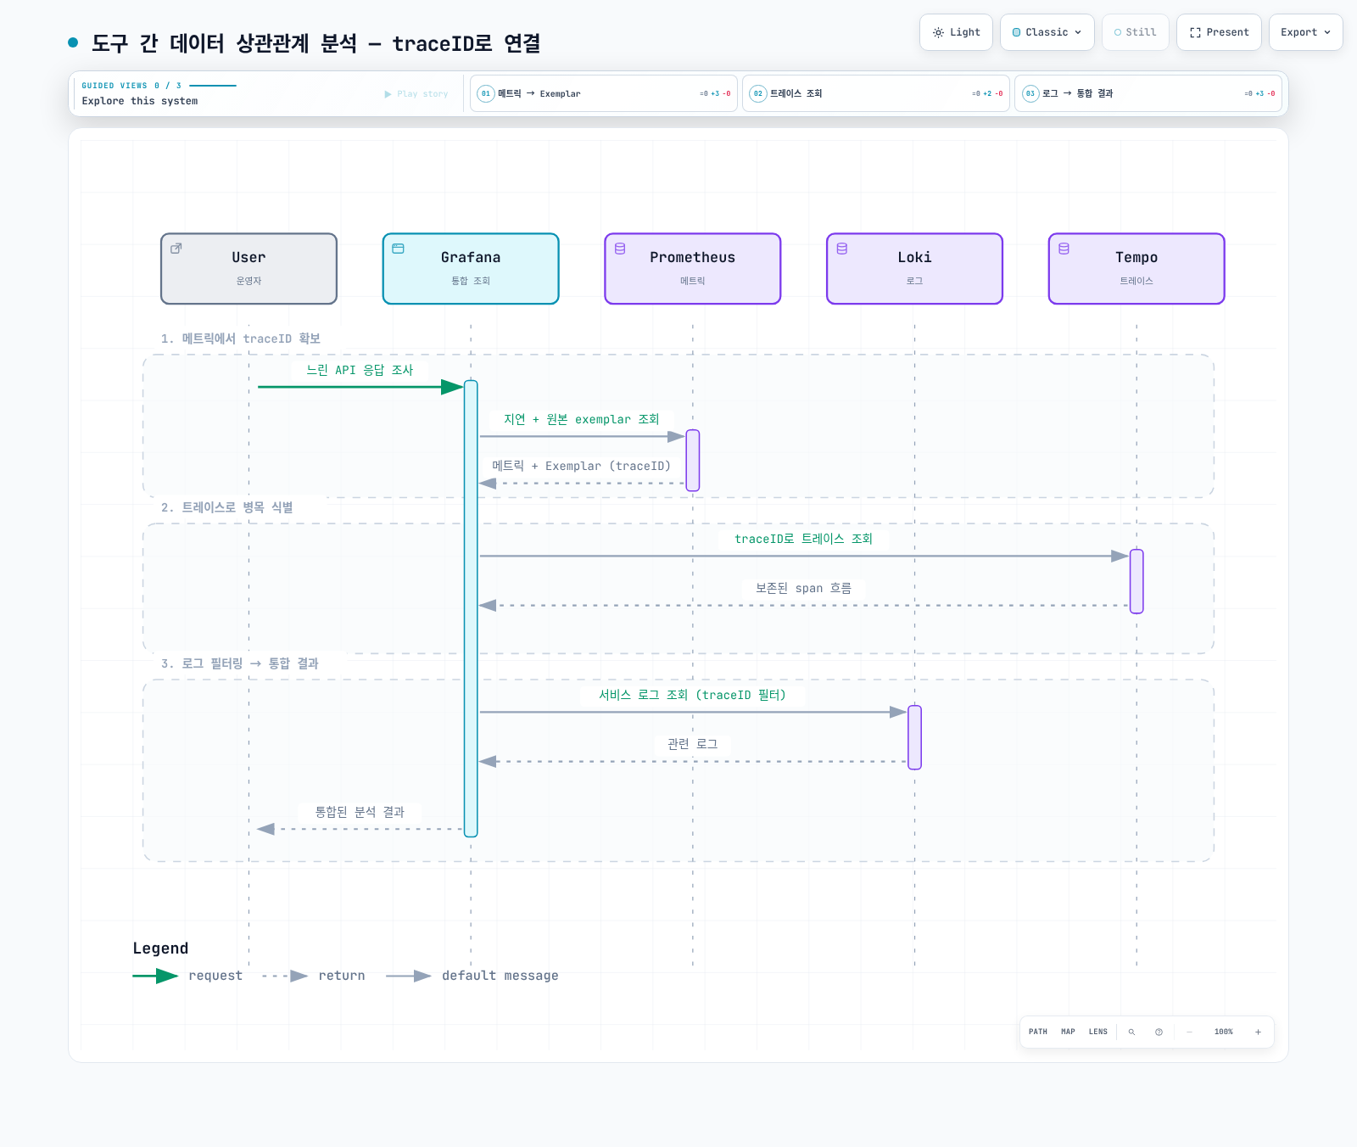Click the '지연 + 원본 exemplar 조회' message label
This screenshot has height=1147, width=1357.
[581, 419]
